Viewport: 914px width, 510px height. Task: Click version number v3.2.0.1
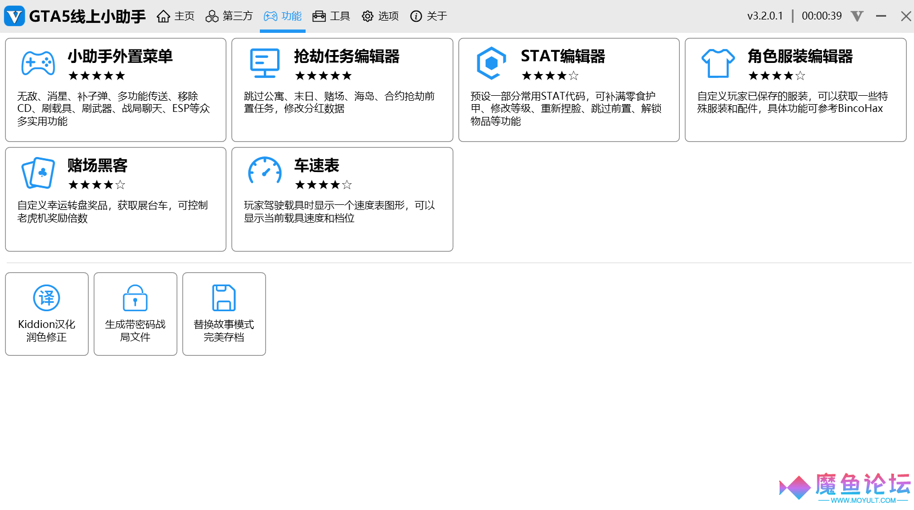[765, 16]
